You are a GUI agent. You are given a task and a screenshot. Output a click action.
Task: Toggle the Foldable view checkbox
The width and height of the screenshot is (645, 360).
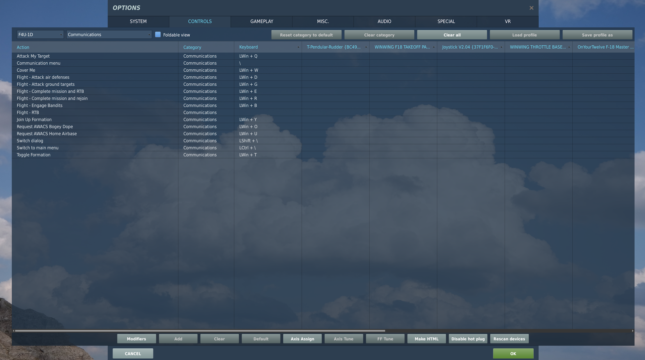[x=158, y=34]
